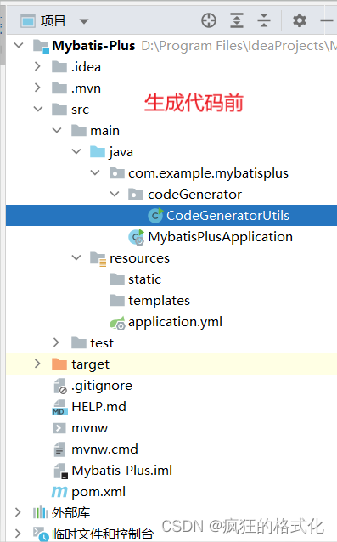Click the CodeGeneratorUtils class icon
This screenshot has height=542, width=337.
[x=155, y=215]
